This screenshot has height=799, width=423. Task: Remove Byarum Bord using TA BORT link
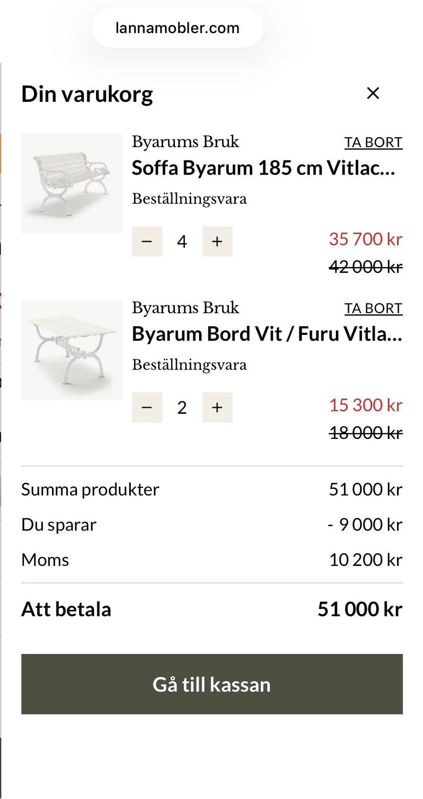(373, 308)
